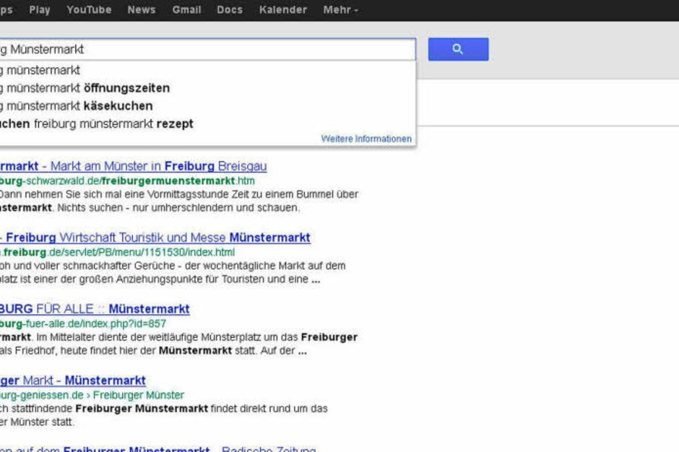This screenshot has width=679, height=452.
Task: Open result Freiburg Wirtschaft Touristik und Messe Münstermarkt
Action: pos(155,238)
